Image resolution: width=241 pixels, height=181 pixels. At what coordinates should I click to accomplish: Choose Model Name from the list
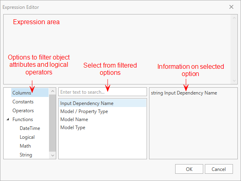click(x=74, y=119)
